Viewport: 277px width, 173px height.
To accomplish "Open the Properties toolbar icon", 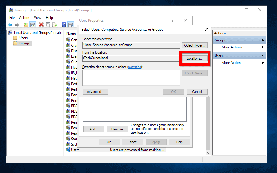I will 48,25.
